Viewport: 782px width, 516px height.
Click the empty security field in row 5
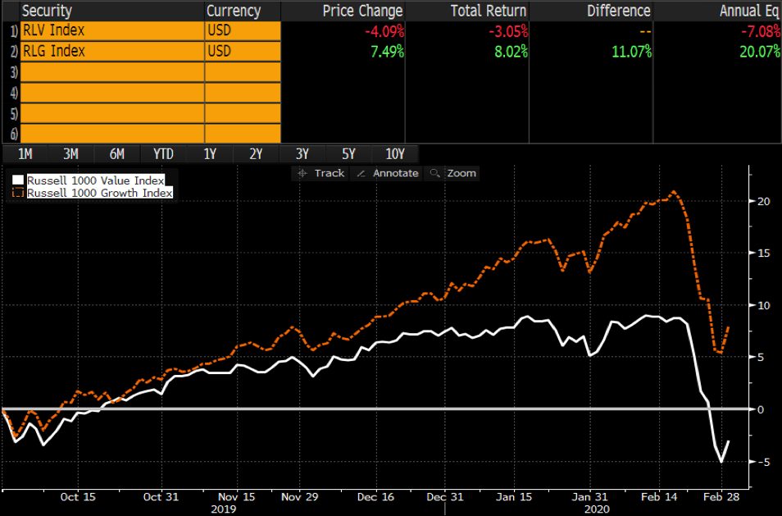(x=112, y=113)
